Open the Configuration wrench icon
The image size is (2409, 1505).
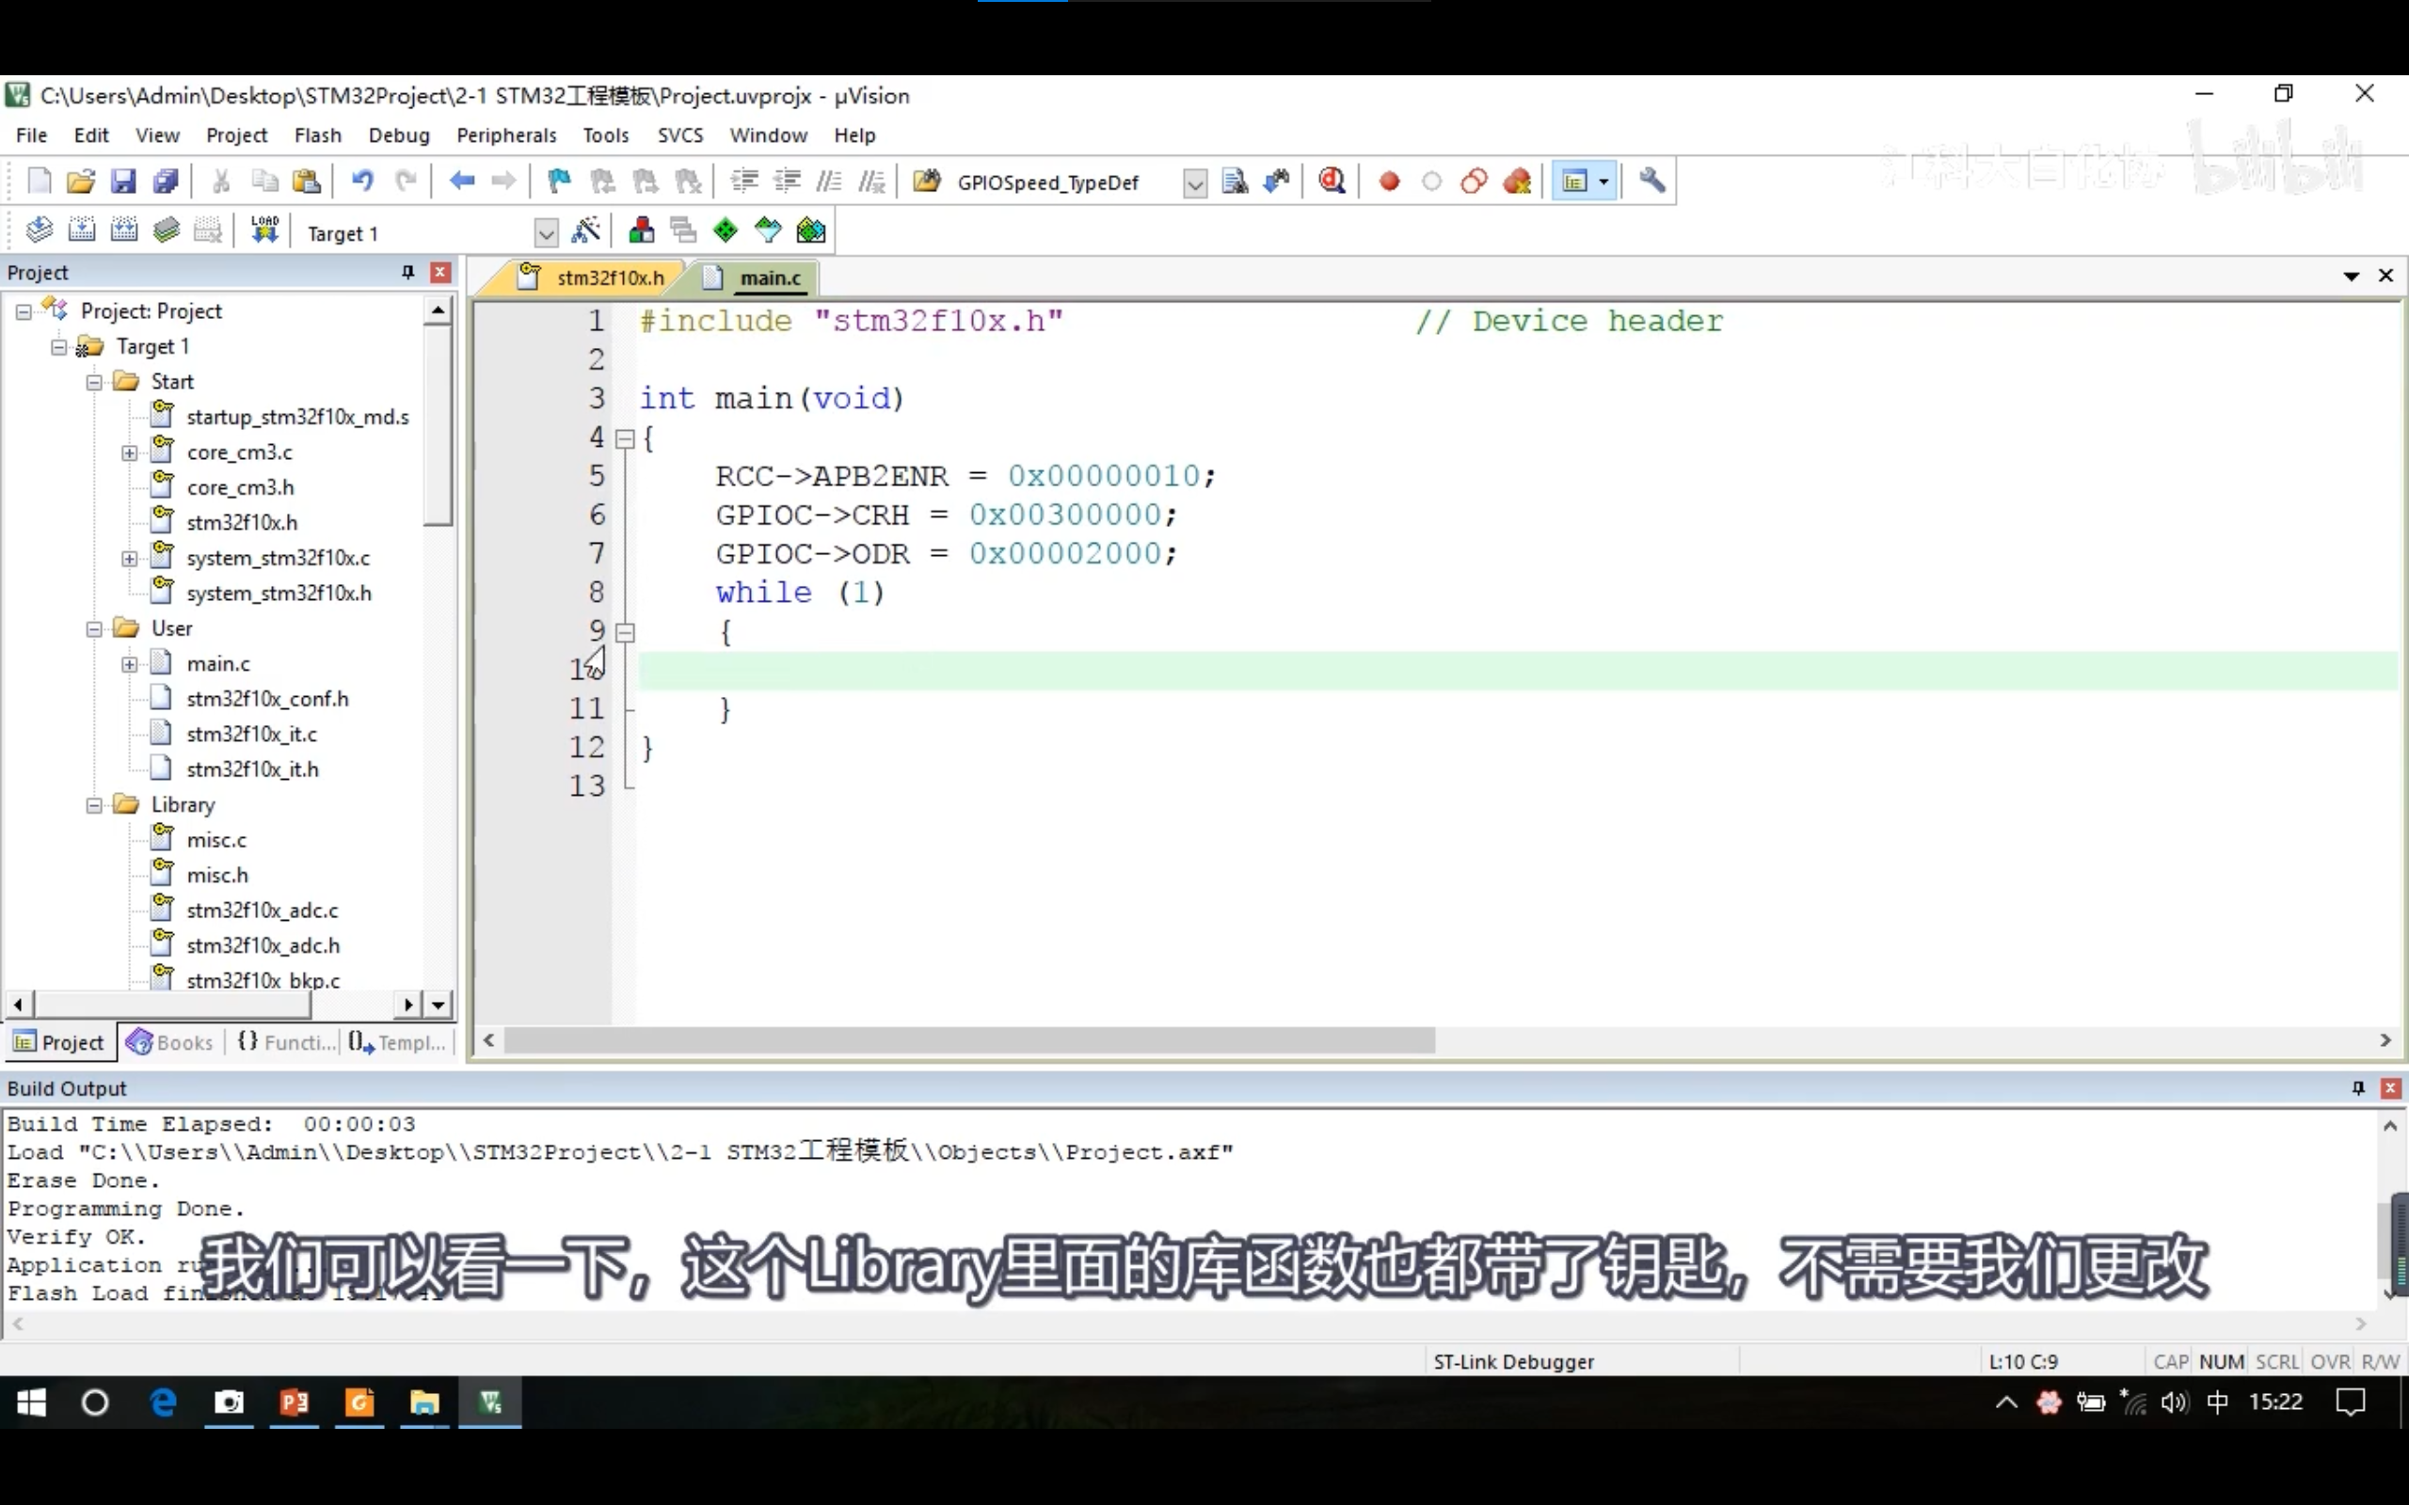(x=1651, y=182)
